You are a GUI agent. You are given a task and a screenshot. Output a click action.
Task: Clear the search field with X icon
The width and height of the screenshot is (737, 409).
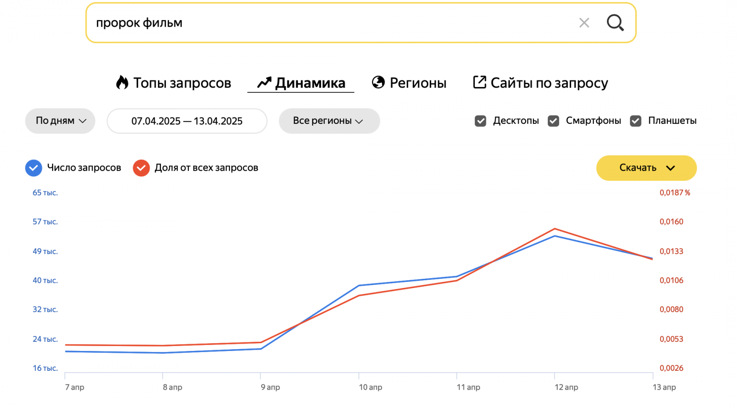[x=584, y=23]
